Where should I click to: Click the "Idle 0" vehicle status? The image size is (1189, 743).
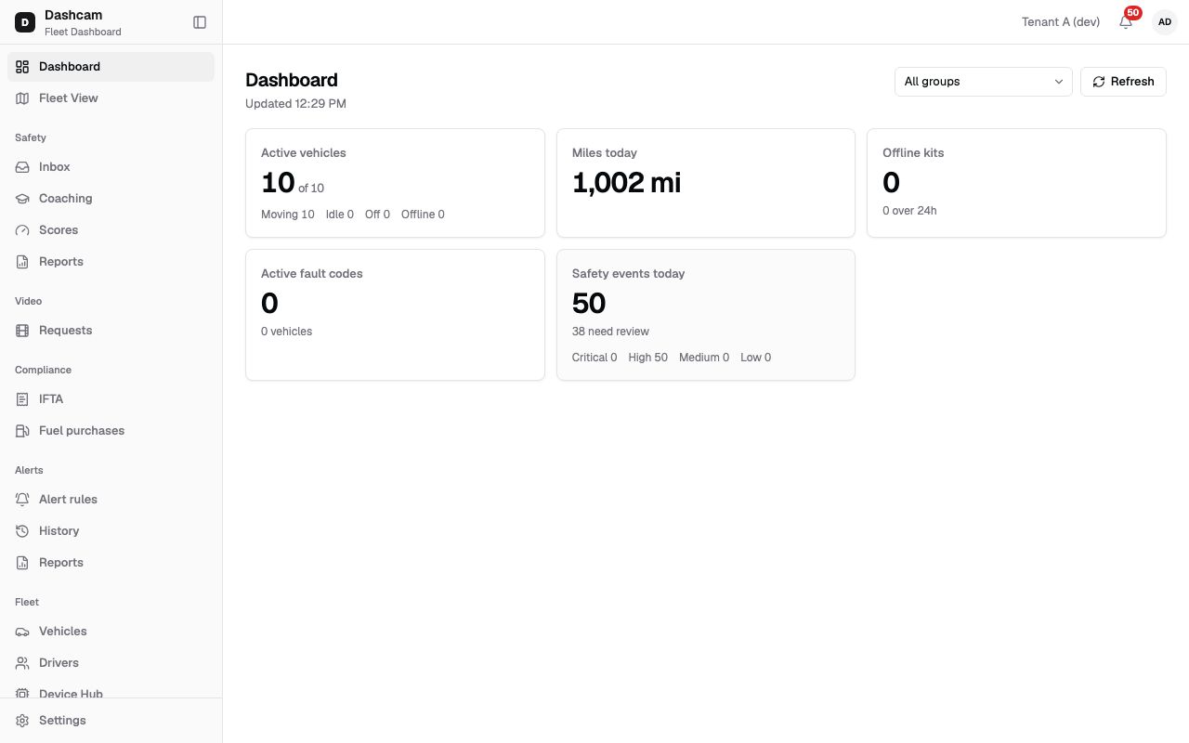click(x=340, y=215)
